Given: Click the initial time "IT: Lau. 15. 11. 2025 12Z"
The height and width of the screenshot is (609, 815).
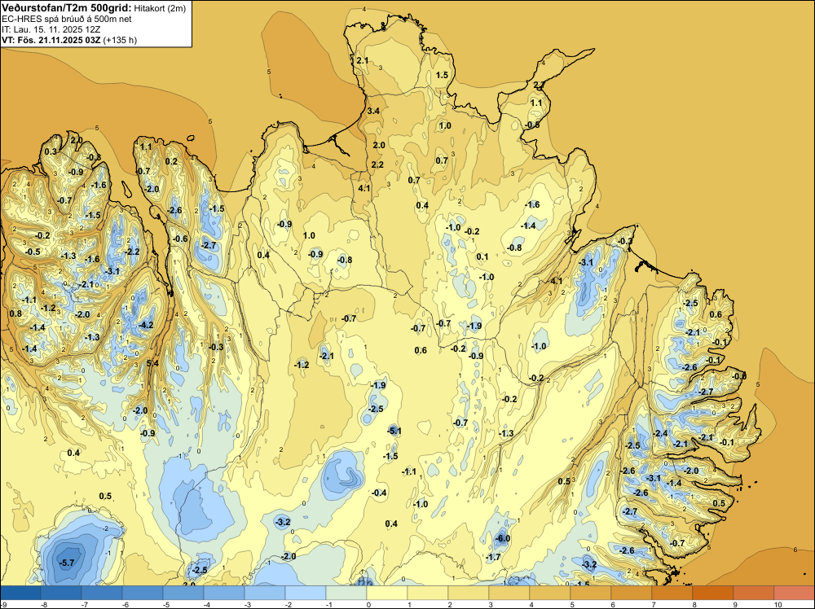Looking at the screenshot, I should [51, 29].
